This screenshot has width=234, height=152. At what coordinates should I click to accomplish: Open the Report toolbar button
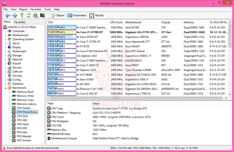[x=58, y=15]
